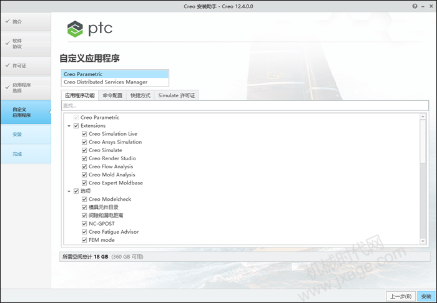The image size is (437, 303).
Task: Uncheck Creo Modelcheck
Action: tap(84, 200)
